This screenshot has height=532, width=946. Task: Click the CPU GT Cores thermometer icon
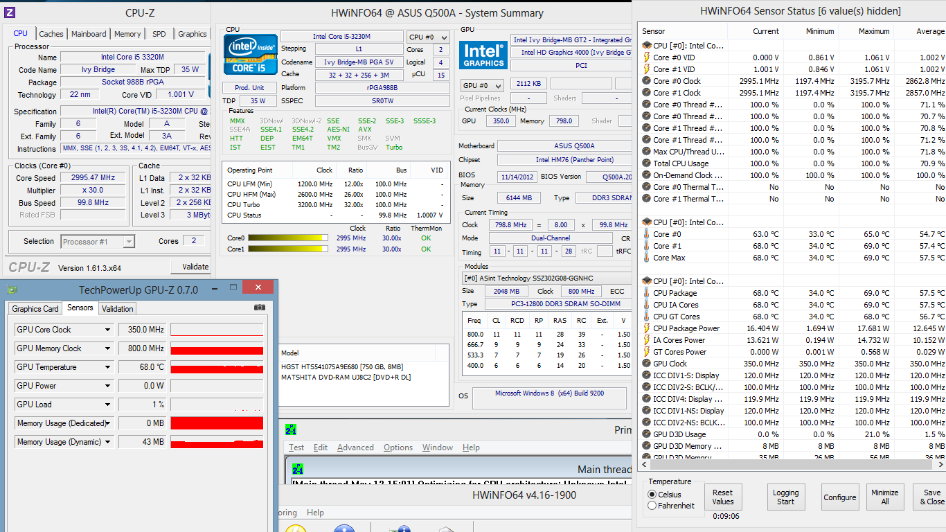point(647,317)
